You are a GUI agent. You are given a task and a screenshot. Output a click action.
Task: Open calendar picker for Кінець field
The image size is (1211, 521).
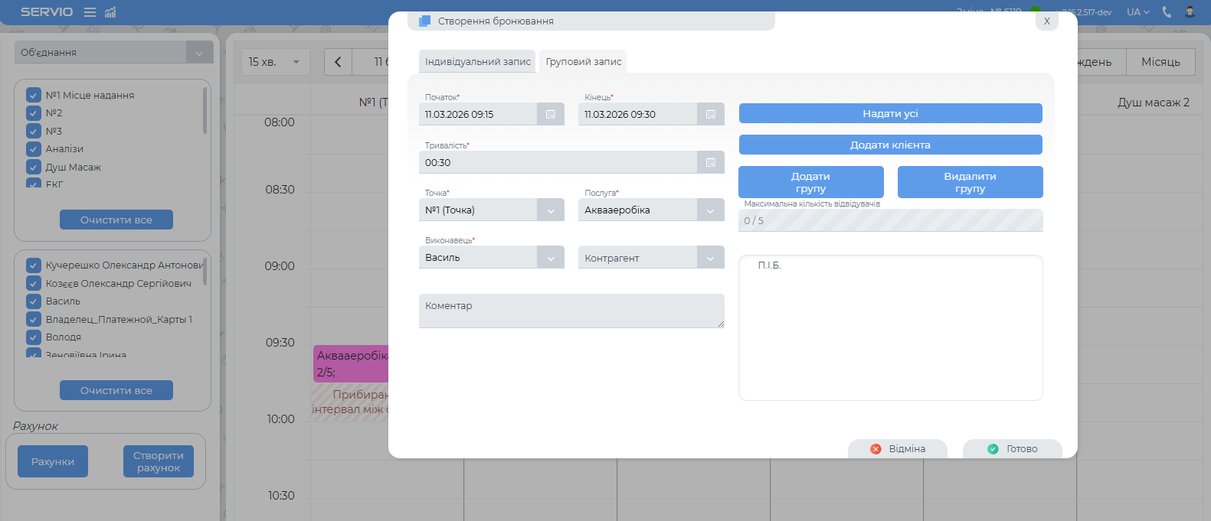tap(710, 115)
